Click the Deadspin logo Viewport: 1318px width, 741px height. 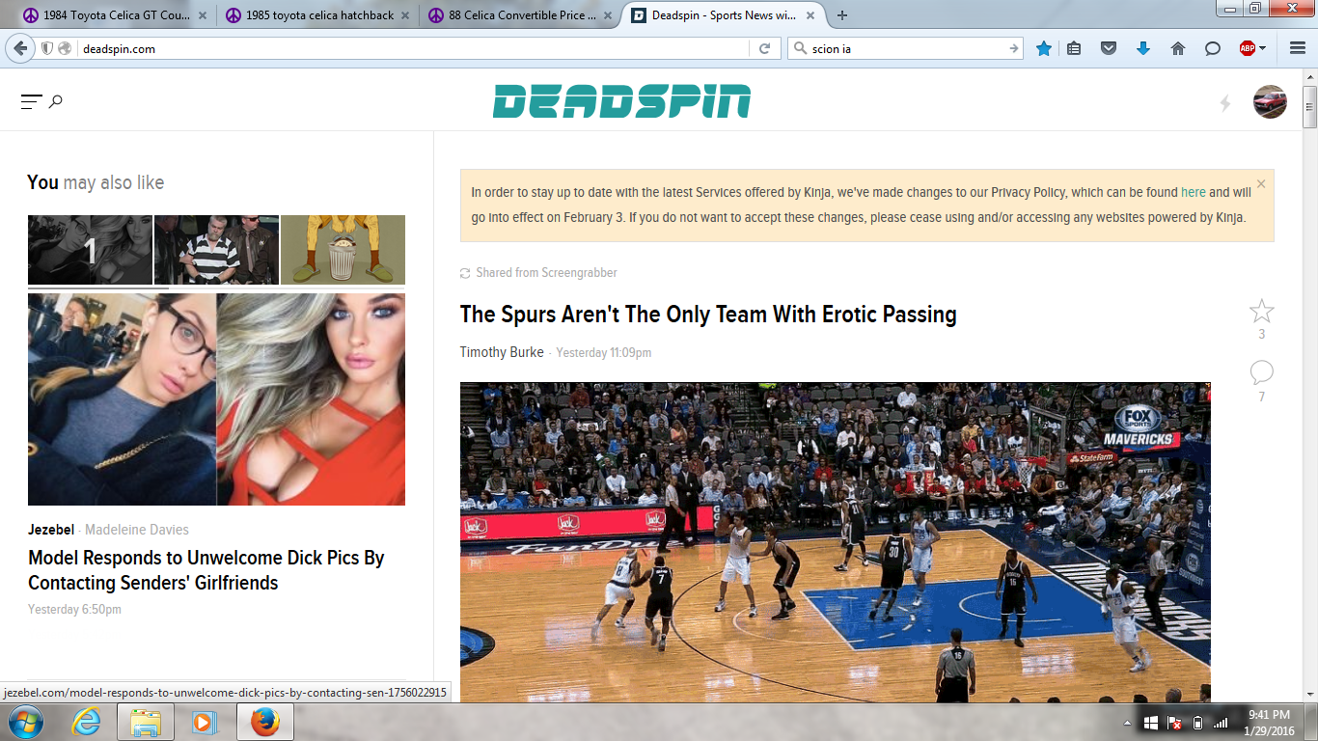621,101
